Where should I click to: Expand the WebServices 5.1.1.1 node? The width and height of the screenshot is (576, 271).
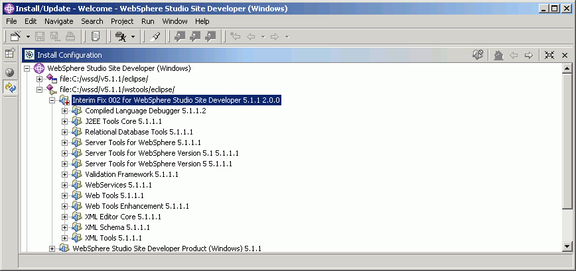click(x=64, y=185)
